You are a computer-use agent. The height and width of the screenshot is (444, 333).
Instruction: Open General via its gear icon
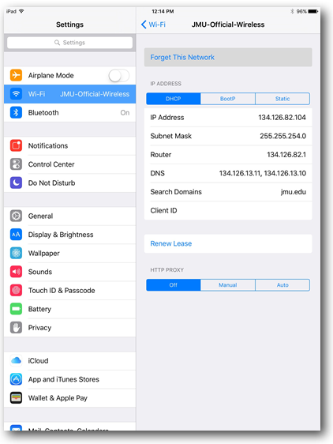tap(16, 216)
